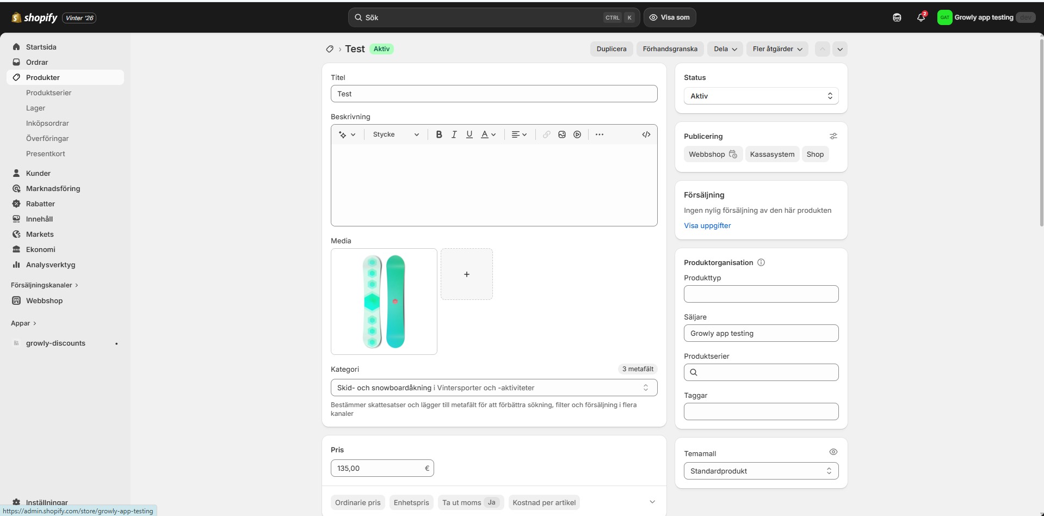Open the Status dropdown set to Aktiv

tap(761, 96)
